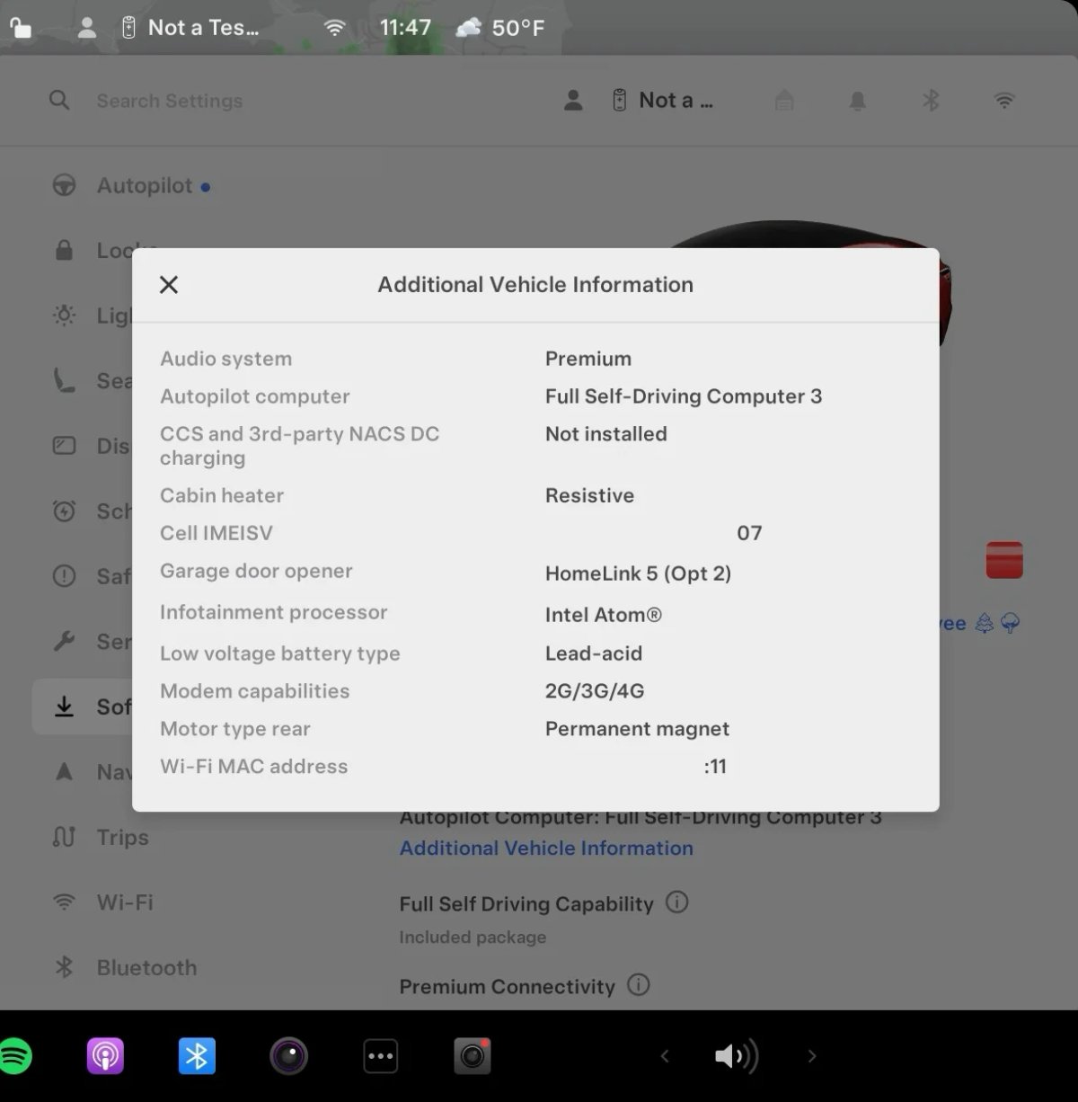The height and width of the screenshot is (1102, 1078).
Task: Tap the Bluetooth icon in settings header
Action: click(x=931, y=101)
